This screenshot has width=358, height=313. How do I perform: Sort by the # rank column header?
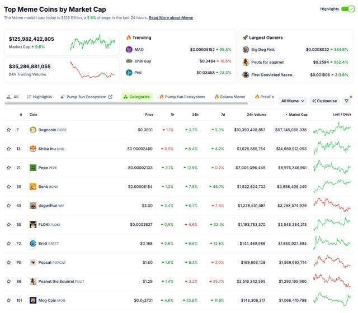(21, 115)
